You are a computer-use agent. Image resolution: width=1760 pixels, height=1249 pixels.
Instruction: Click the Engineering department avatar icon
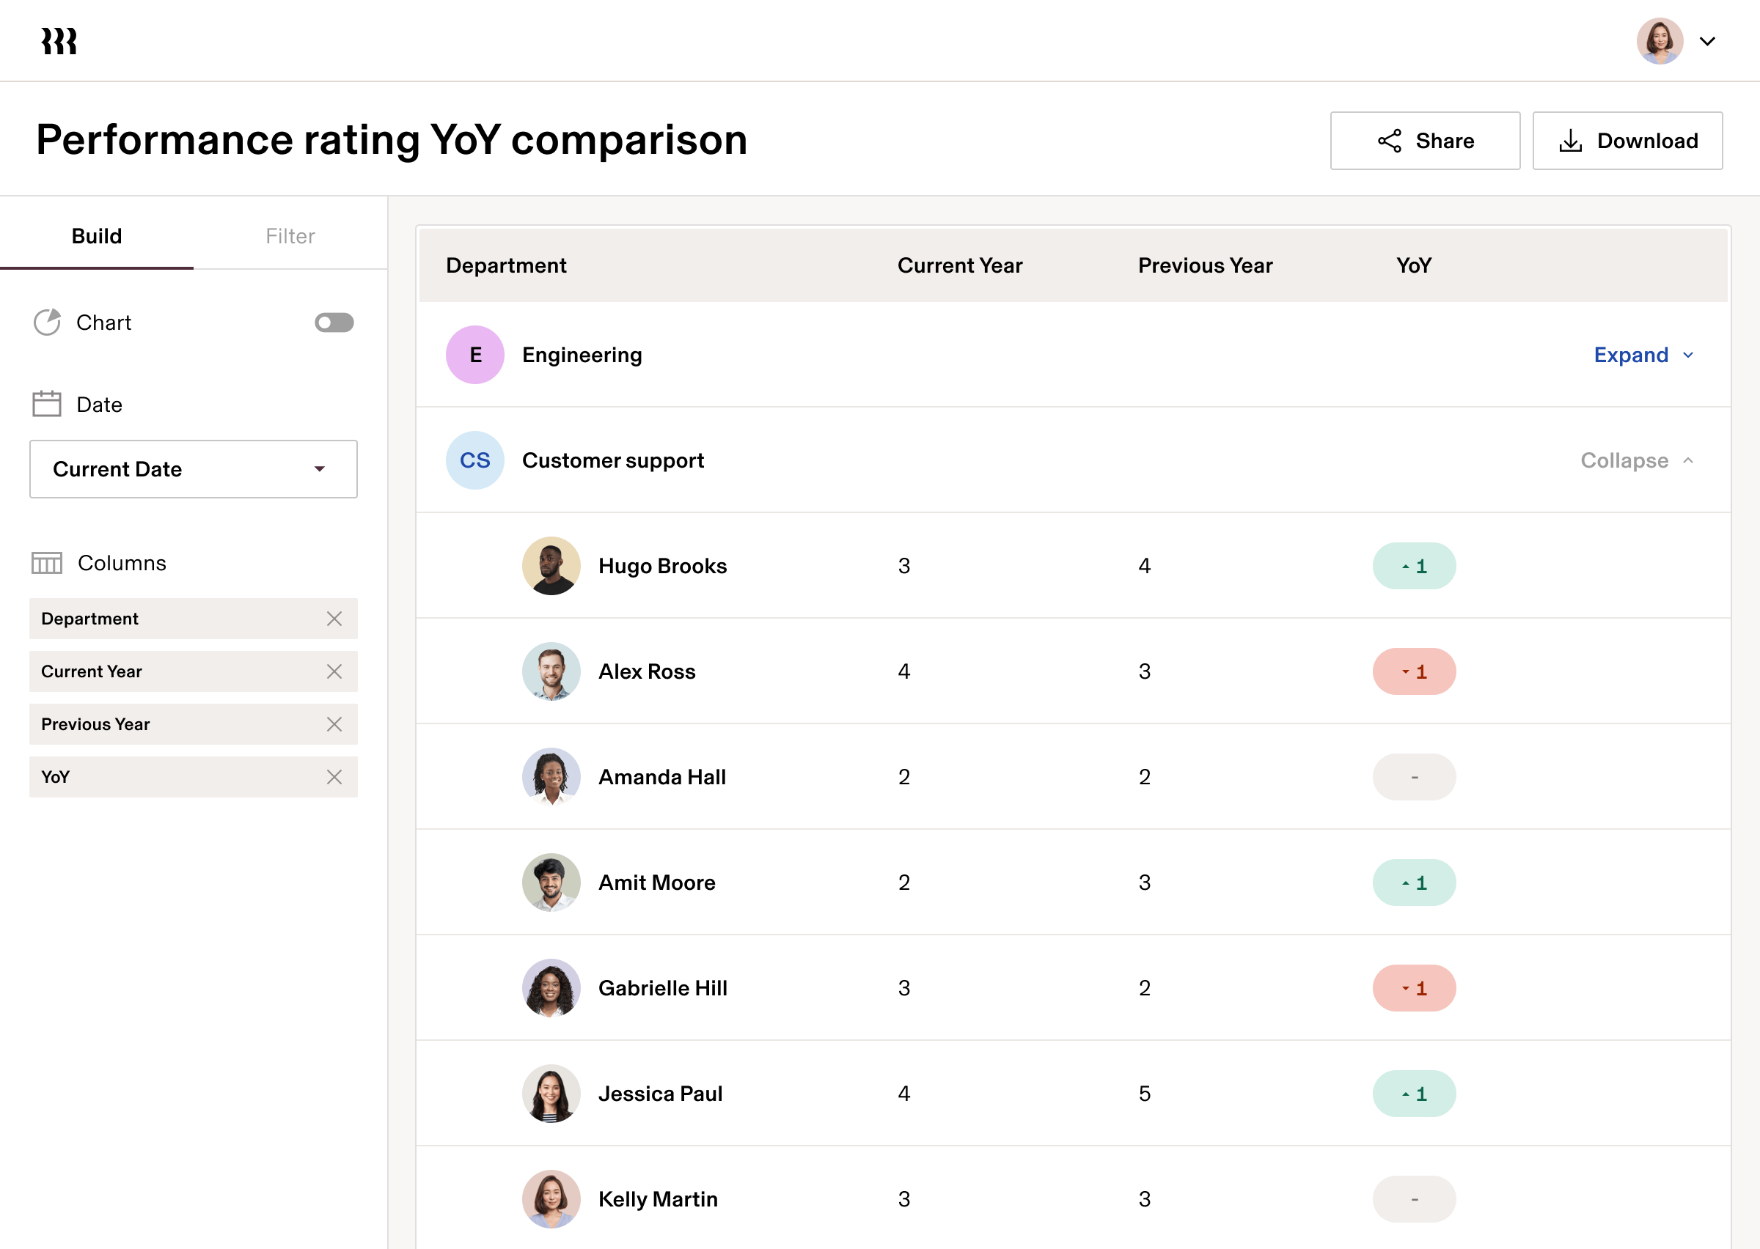(x=474, y=355)
